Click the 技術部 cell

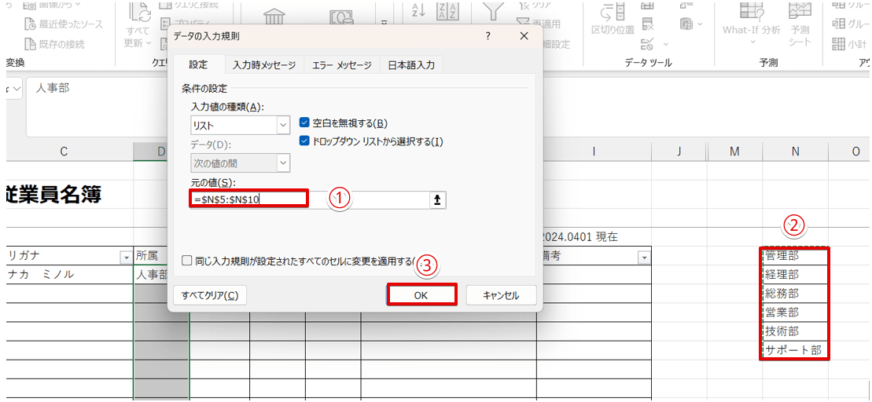795,331
